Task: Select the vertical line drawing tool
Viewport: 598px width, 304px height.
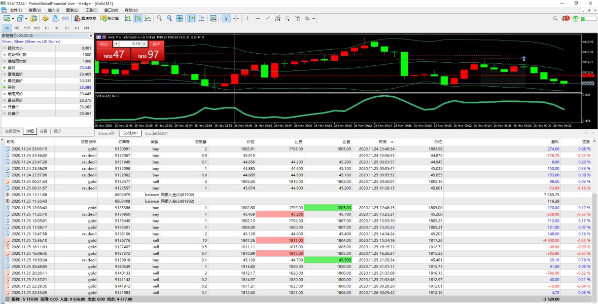Action: [x=248, y=18]
